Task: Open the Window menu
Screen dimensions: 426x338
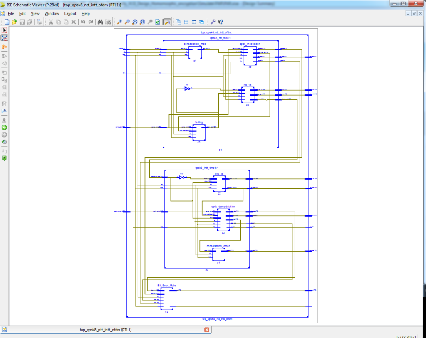Action: [x=52, y=13]
